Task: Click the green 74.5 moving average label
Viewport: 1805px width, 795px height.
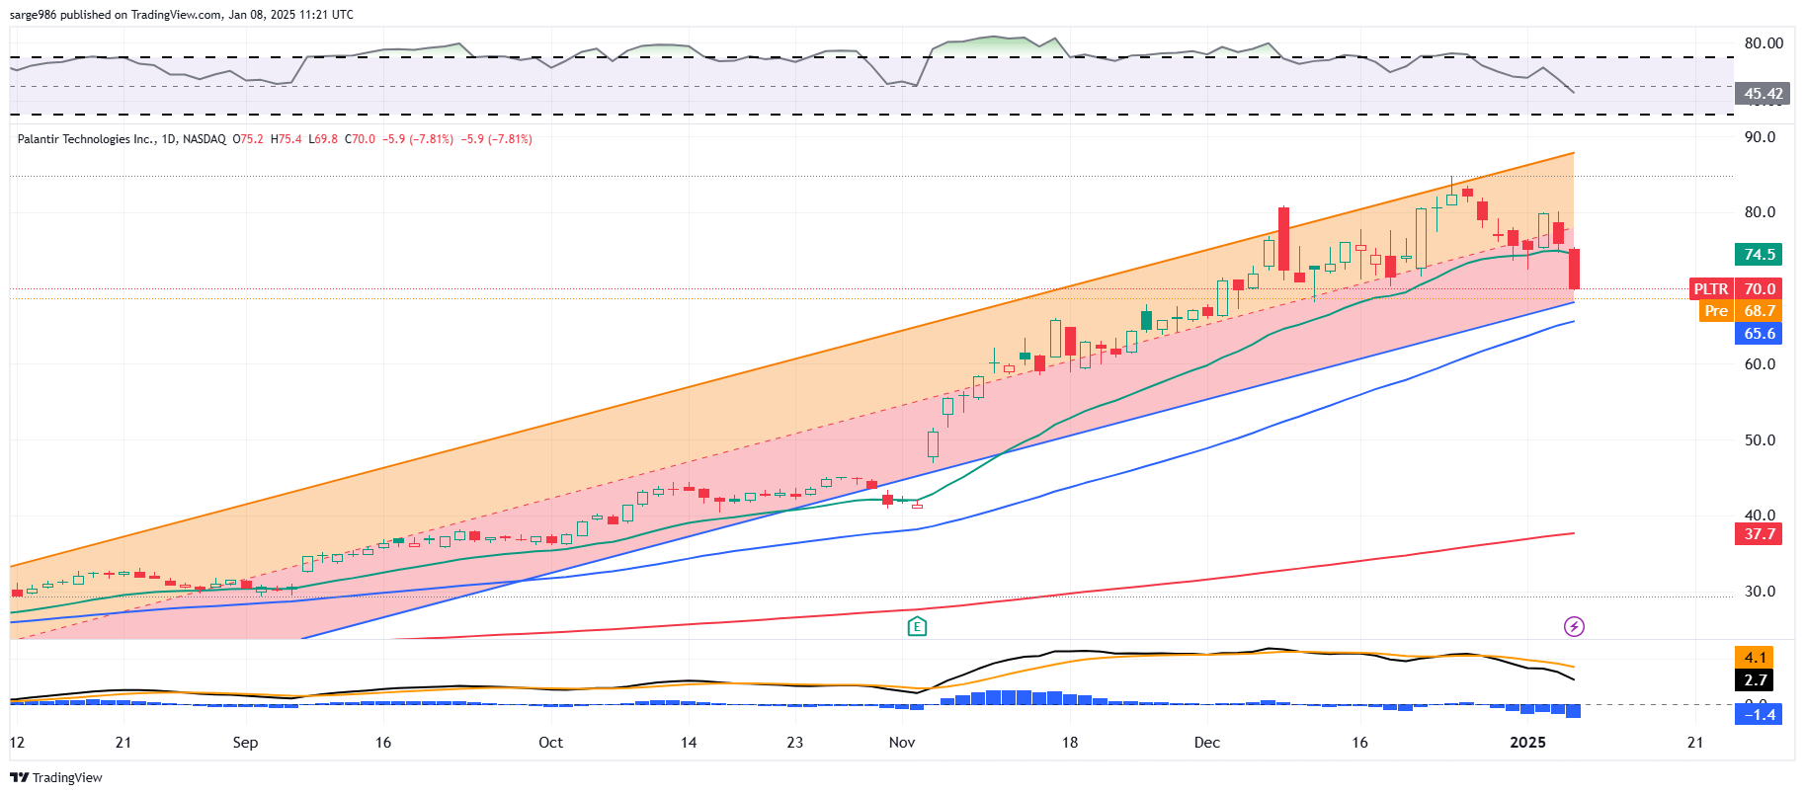Action: point(1759,255)
